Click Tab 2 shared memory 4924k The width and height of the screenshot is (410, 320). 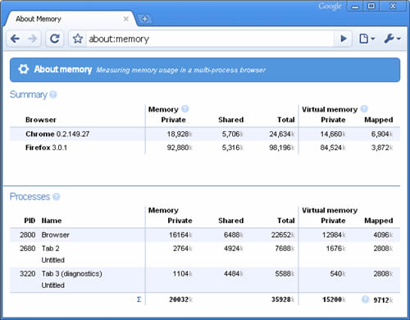(x=234, y=249)
